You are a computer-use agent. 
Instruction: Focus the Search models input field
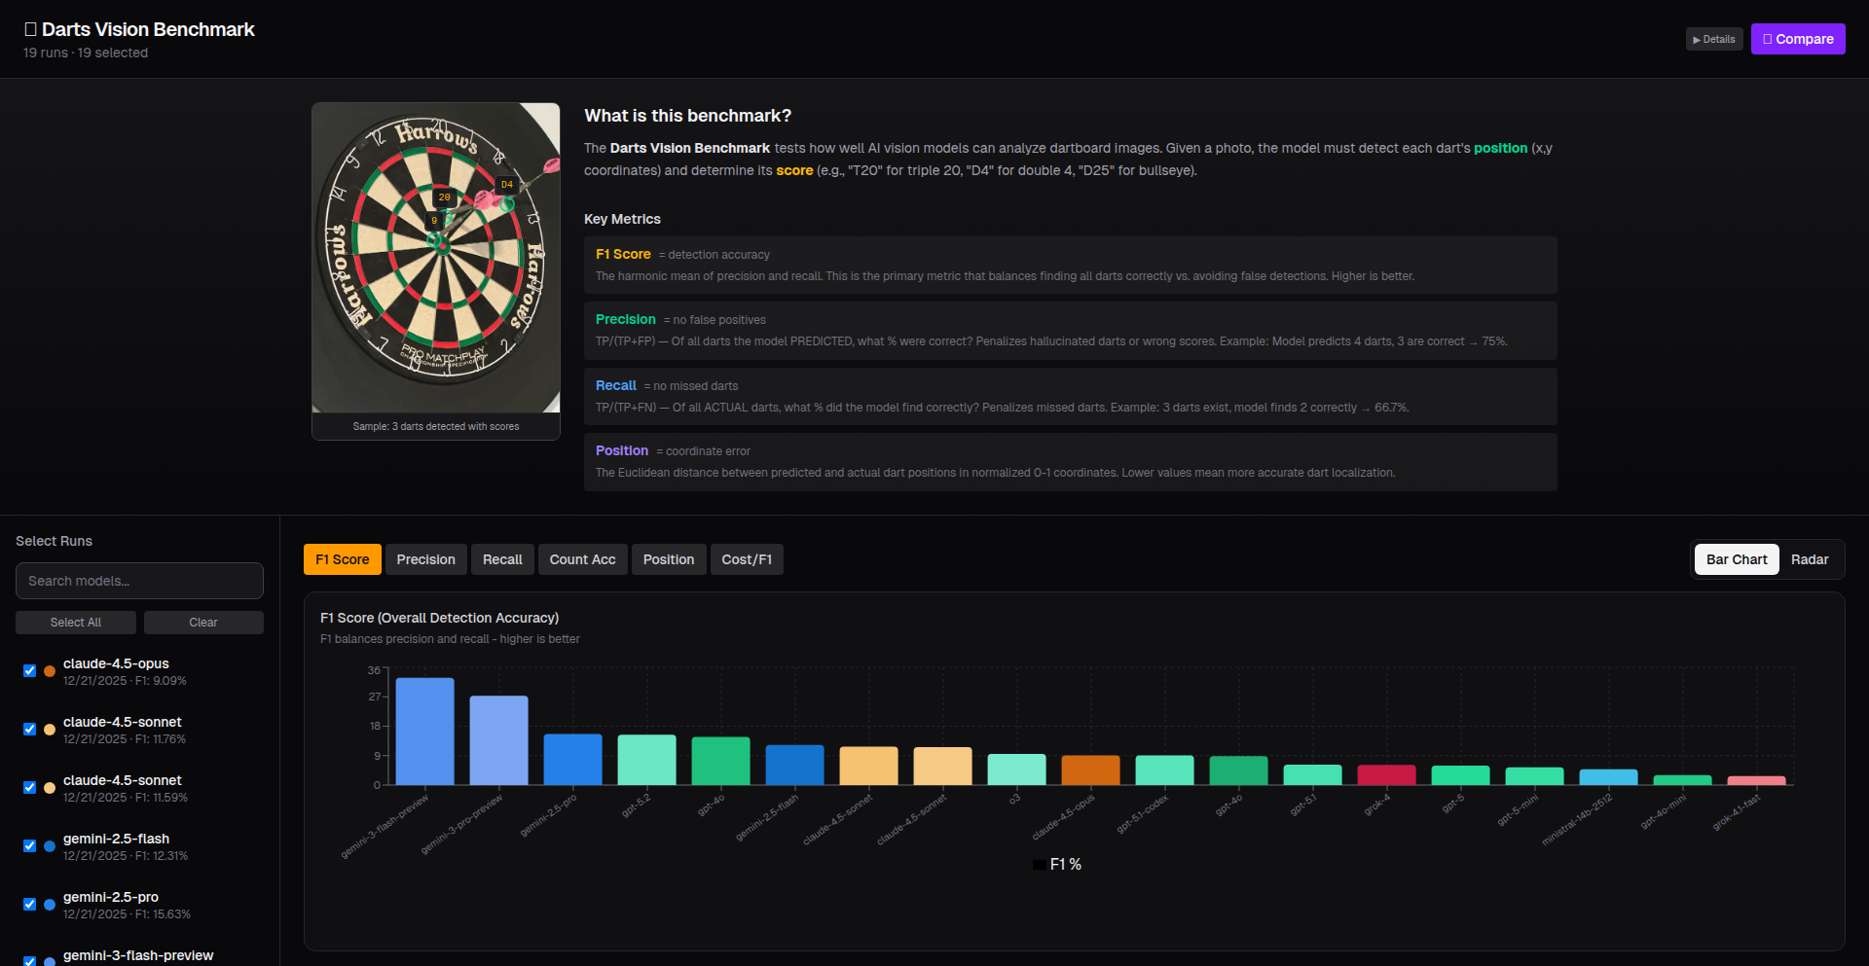(x=139, y=581)
